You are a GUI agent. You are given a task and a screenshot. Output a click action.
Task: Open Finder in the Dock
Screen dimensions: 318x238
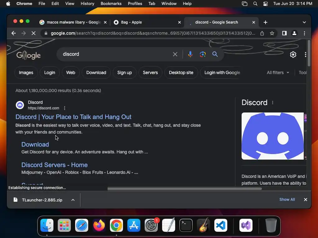pos(47,225)
